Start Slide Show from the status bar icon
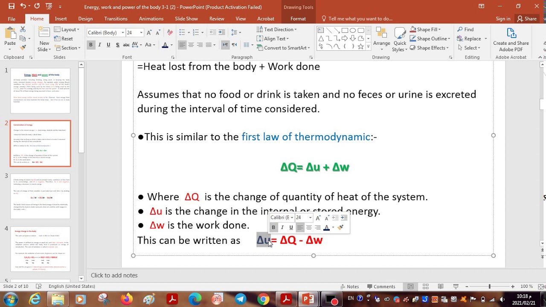The width and height of the screenshot is (546, 307). [456, 287]
